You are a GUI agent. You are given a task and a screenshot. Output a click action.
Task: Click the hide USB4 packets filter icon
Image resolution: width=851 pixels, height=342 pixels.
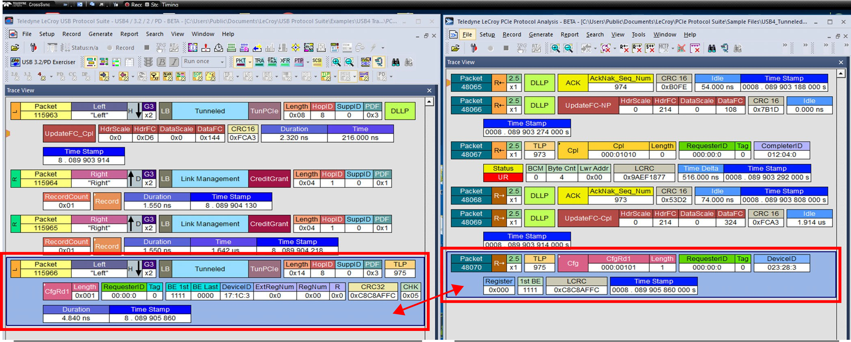pyautogui.click(x=42, y=76)
